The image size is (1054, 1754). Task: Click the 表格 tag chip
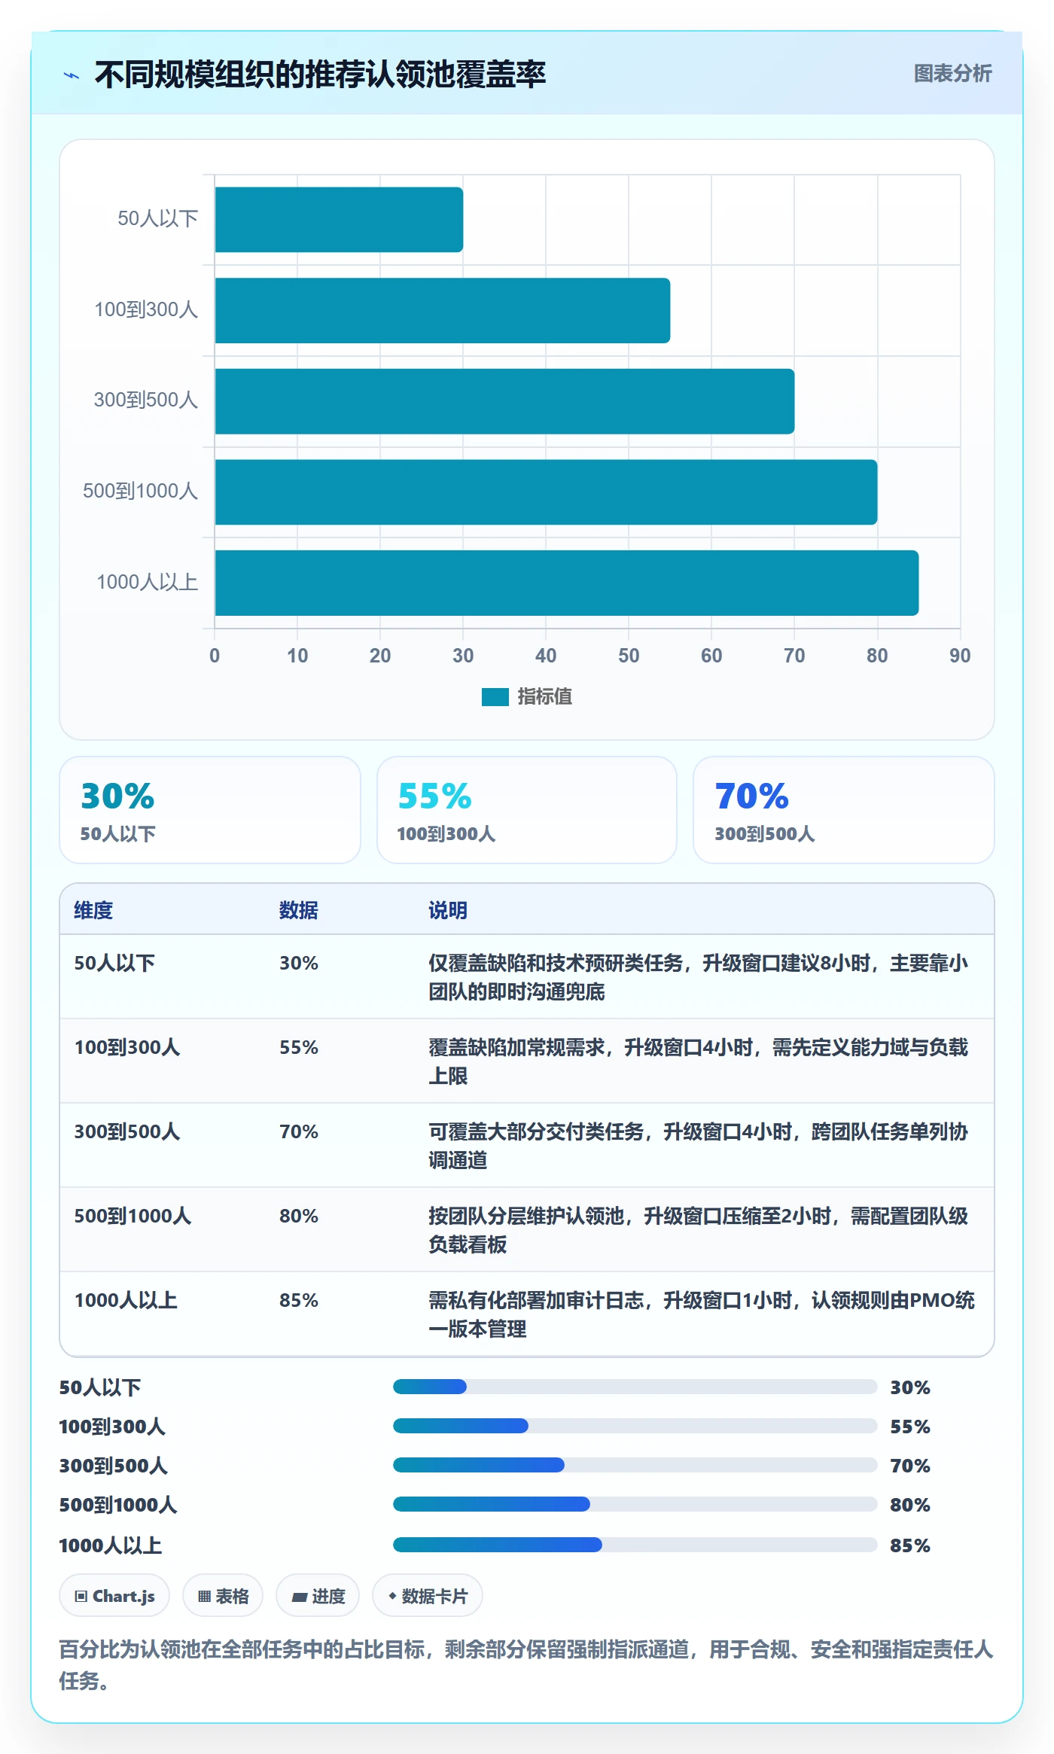point(223,1595)
